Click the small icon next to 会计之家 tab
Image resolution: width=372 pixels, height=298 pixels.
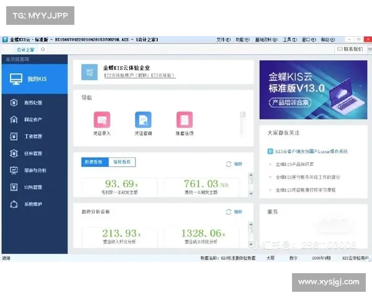click(43, 49)
